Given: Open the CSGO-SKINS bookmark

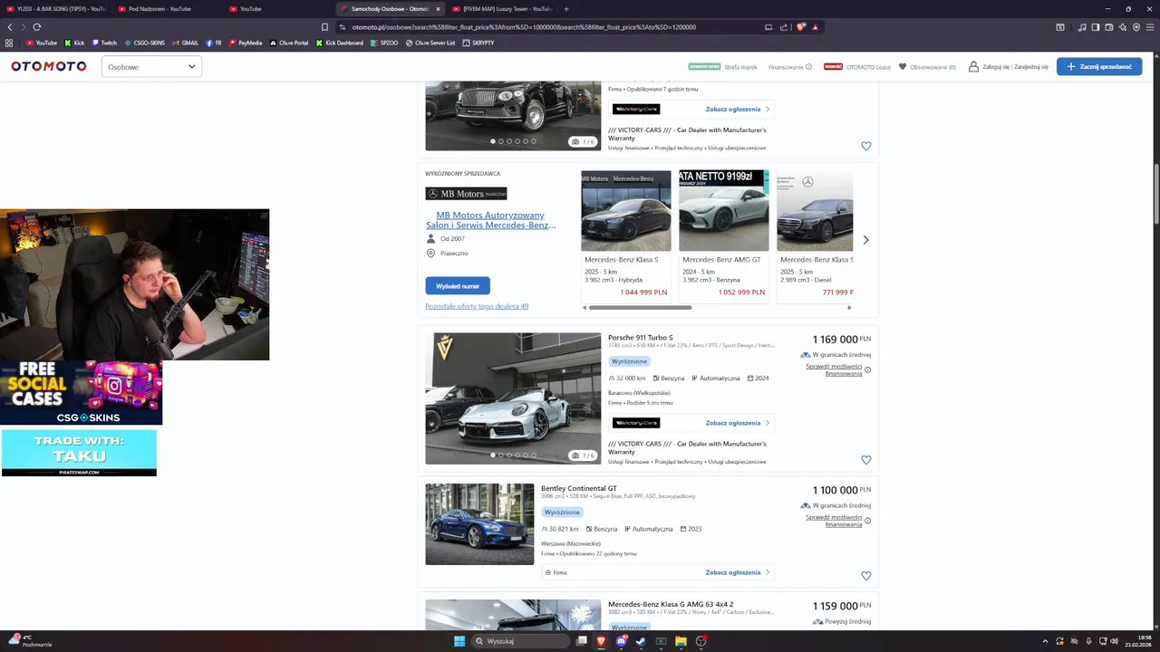Looking at the screenshot, I should [145, 43].
